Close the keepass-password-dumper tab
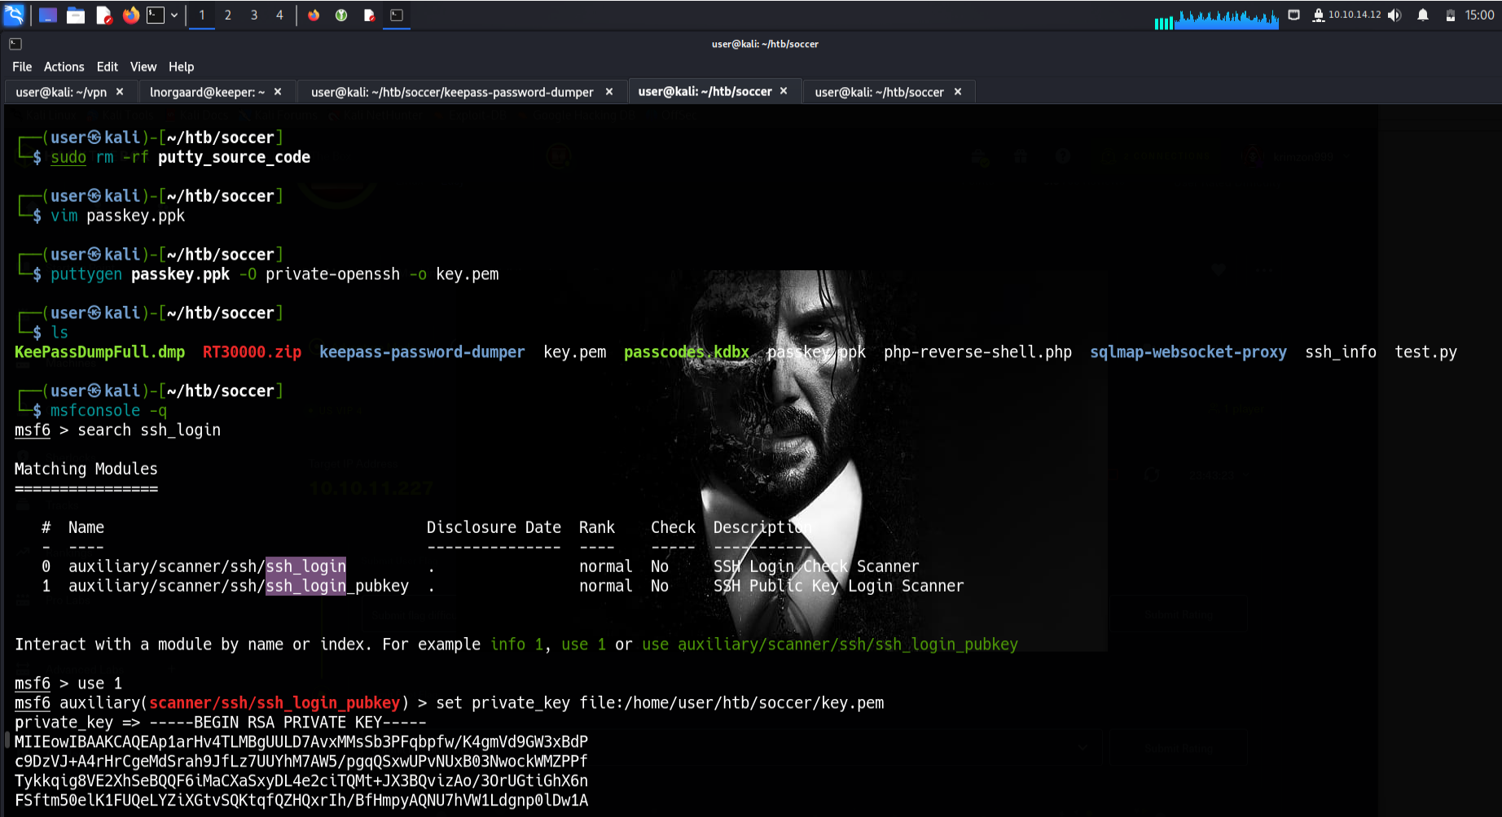 pos(608,92)
